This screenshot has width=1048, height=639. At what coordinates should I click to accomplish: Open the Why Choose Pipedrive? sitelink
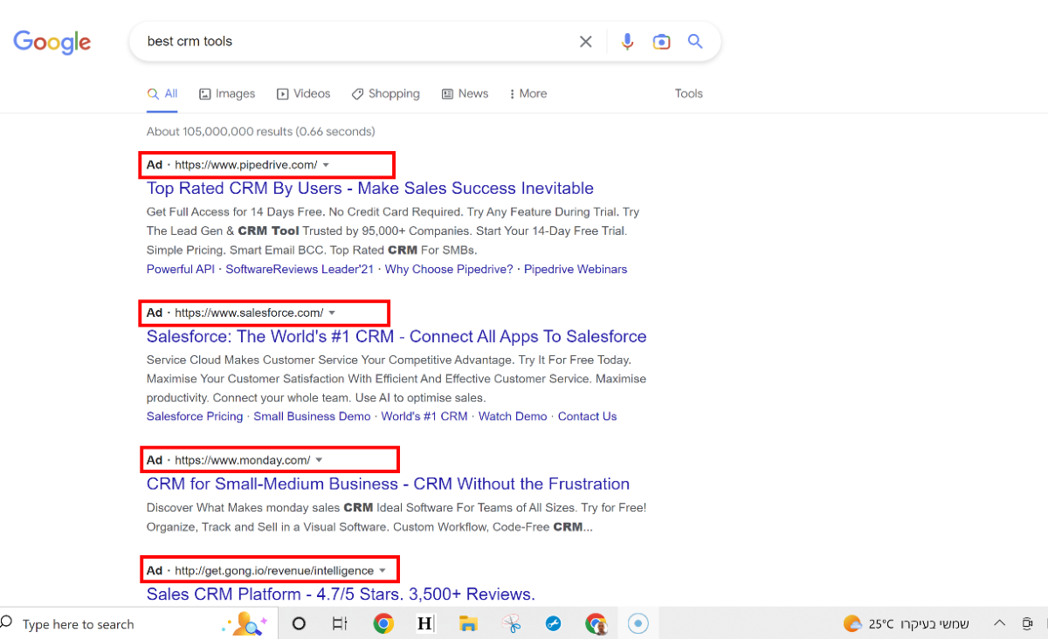(449, 269)
